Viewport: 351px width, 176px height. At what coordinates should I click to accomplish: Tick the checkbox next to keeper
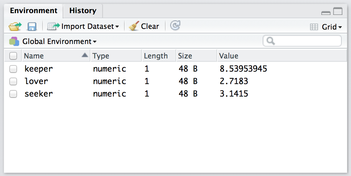(13, 69)
